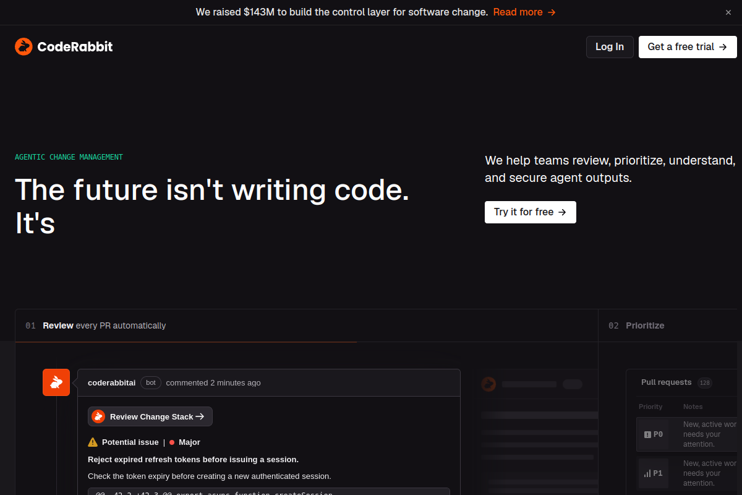Click the Pull requests panel title

[666, 382]
